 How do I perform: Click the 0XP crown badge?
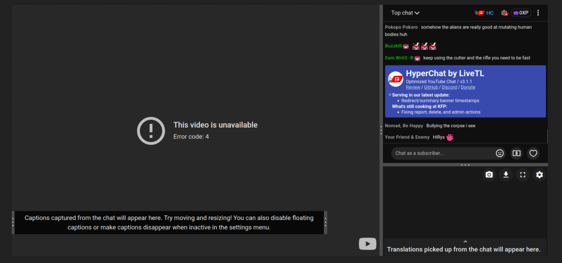[x=521, y=13]
